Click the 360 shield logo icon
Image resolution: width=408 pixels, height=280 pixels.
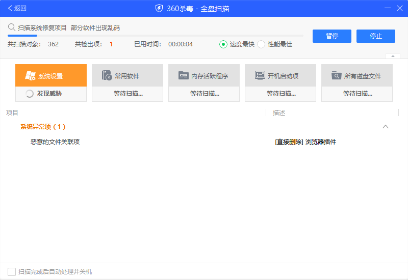(x=159, y=8)
